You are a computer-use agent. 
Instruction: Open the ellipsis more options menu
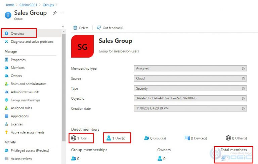[63, 13]
